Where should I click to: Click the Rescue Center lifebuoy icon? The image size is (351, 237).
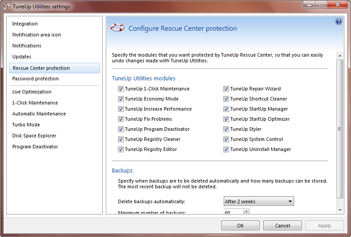(x=117, y=28)
